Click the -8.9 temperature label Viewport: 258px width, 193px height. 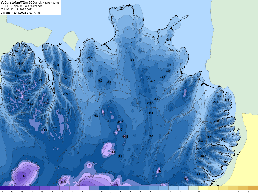65,94
